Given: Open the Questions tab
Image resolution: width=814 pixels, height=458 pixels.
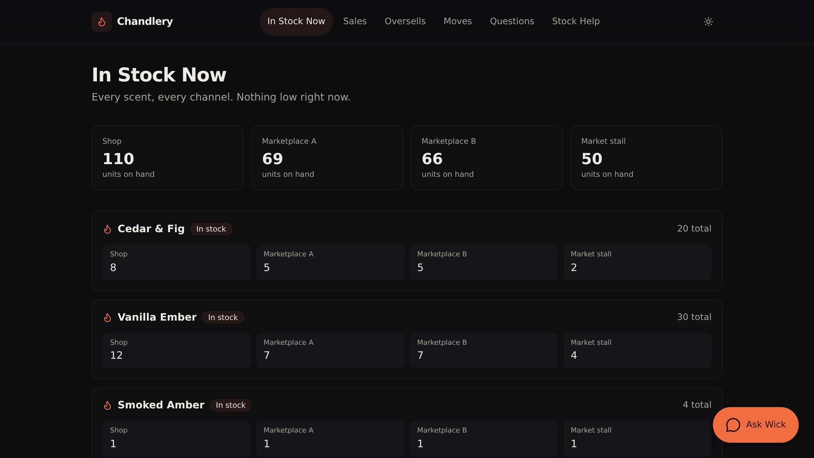Looking at the screenshot, I should coord(512,21).
